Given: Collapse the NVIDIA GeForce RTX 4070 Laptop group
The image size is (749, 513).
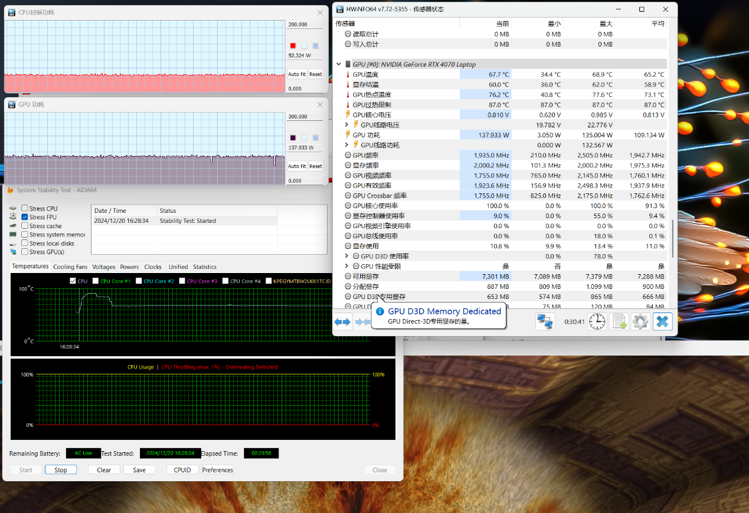Looking at the screenshot, I should (x=339, y=64).
